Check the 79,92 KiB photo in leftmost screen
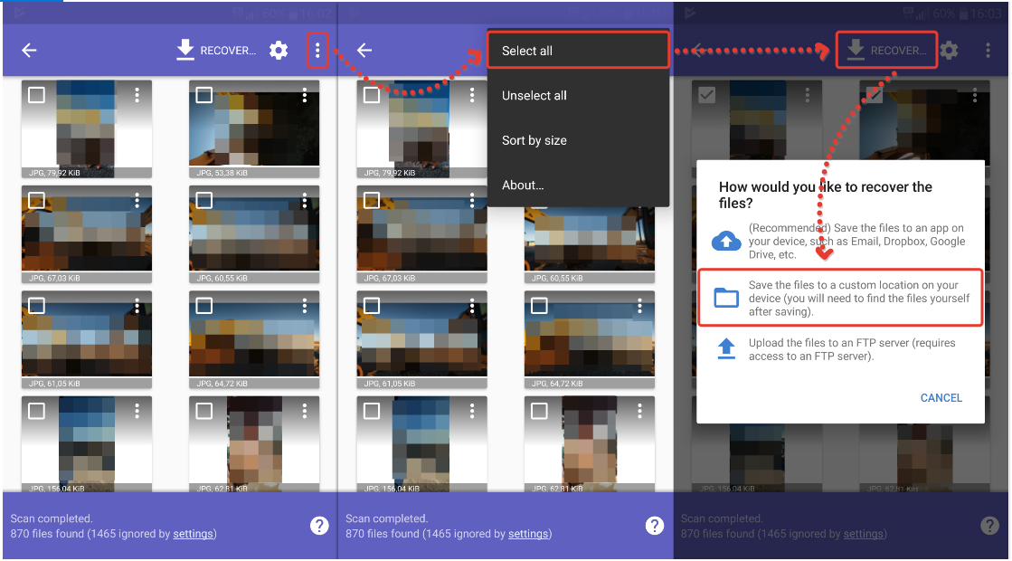The width and height of the screenshot is (1012, 561). [x=36, y=95]
